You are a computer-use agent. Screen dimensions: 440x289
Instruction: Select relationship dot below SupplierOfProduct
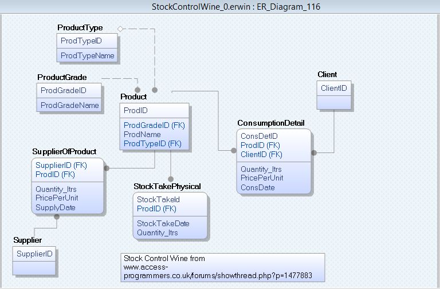pos(57,217)
